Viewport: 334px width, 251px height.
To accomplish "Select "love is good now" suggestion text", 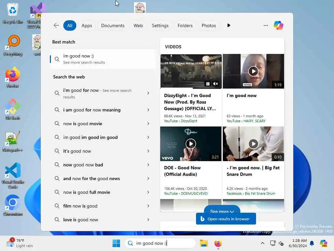I will (81, 220).
